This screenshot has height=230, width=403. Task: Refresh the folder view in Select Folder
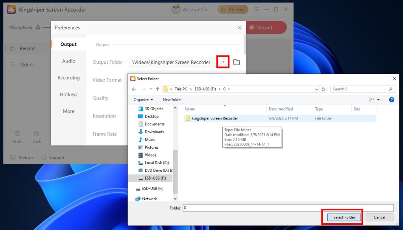pyautogui.click(x=323, y=89)
